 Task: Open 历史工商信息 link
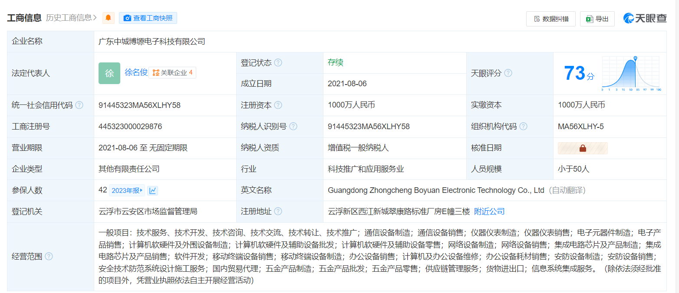click(x=71, y=18)
